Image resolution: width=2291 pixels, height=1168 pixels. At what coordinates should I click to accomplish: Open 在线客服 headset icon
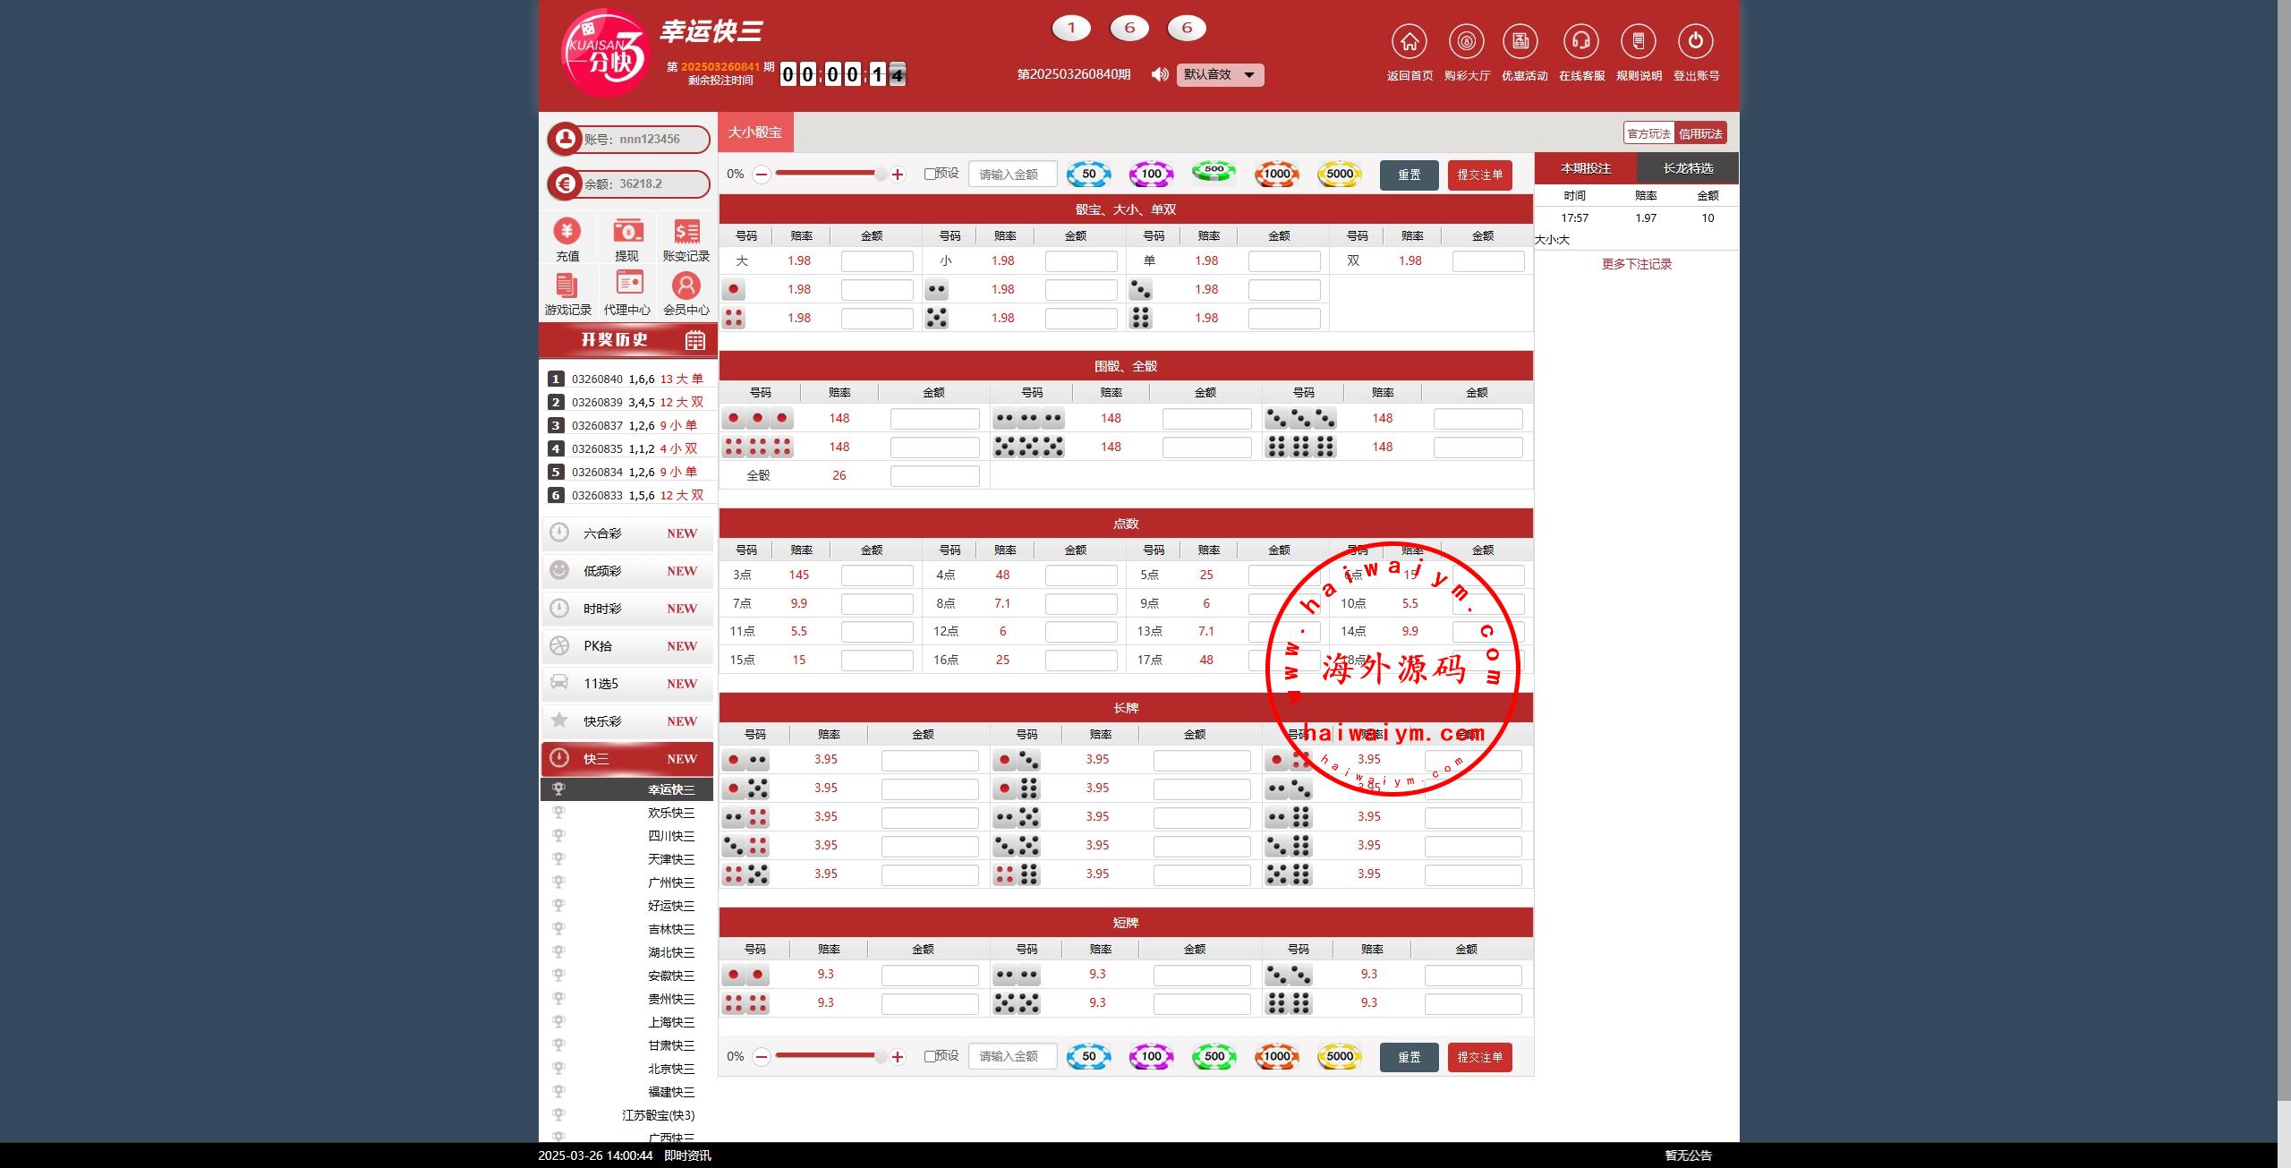click(1580, 42)
